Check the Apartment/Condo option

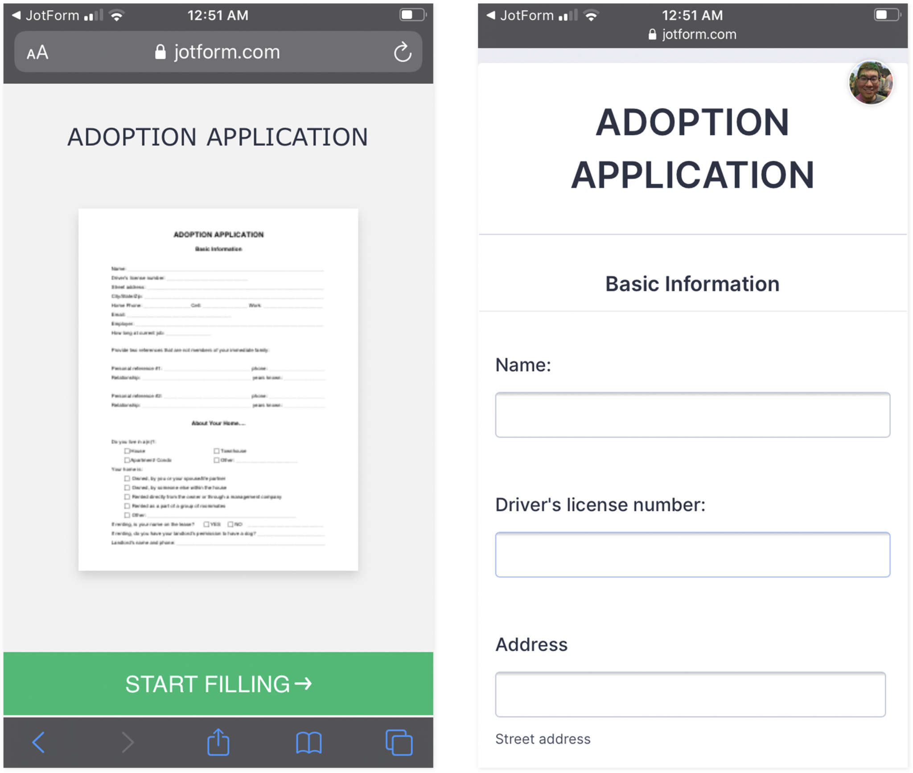pos(127,461)
